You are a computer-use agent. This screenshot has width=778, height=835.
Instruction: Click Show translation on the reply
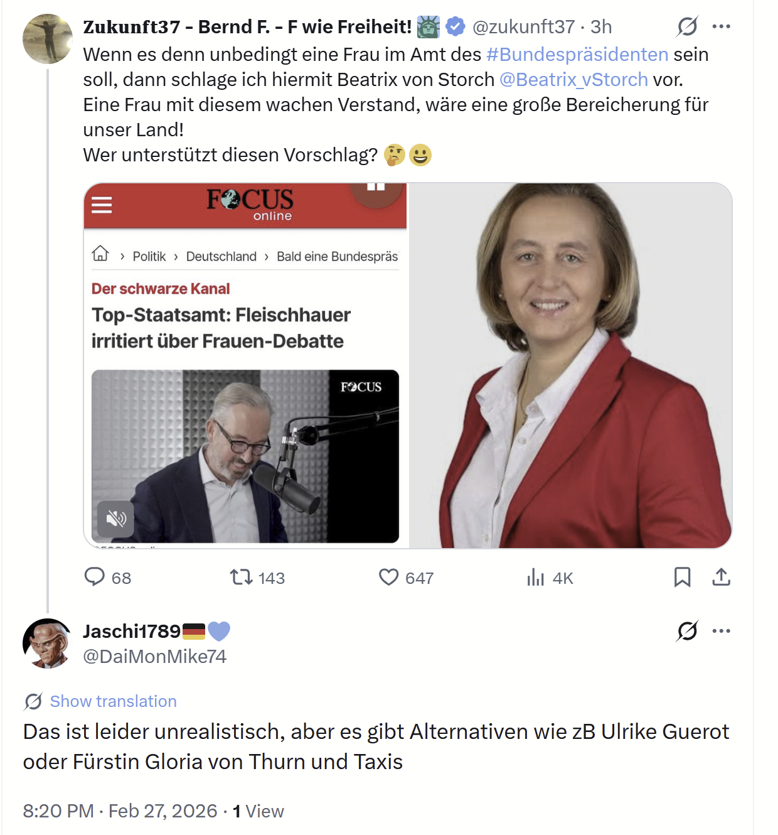113,701
